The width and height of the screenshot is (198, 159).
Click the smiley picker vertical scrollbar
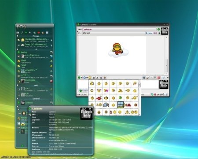click(139, 98)
